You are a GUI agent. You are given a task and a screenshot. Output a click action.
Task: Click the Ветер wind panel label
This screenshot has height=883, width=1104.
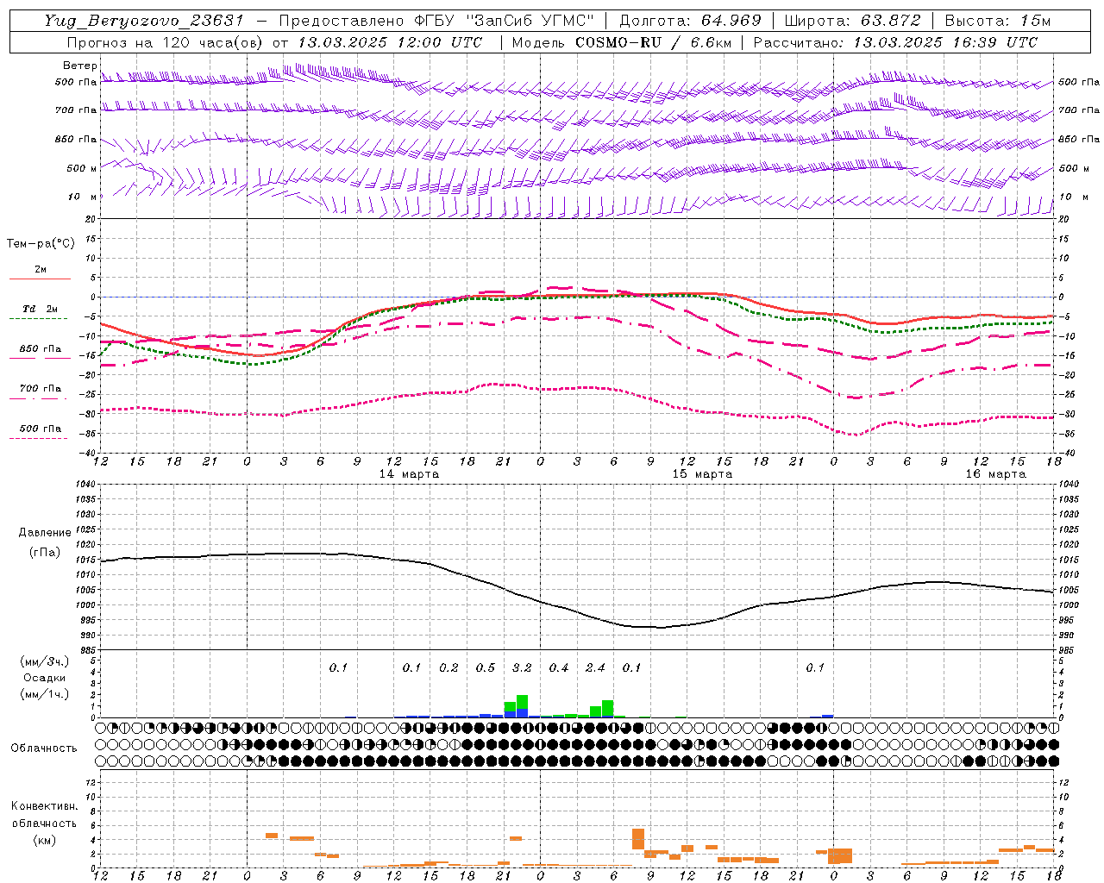(x=79, y=66)
